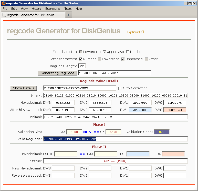Click swapped DW3 field 0CBA1DFD
198x191 pixels.
coord(63,110)
